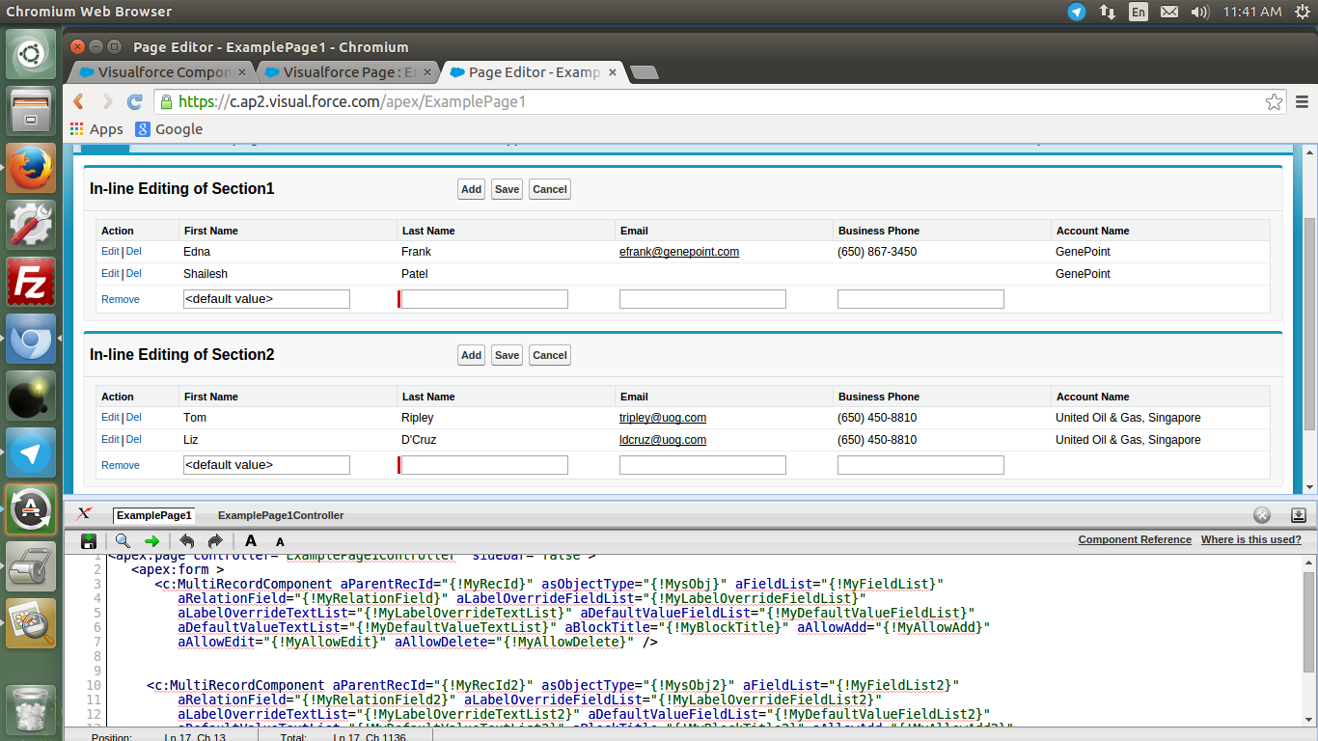This screenshot has width=1318, height=741.
Task: Click the save icon in the editor toolbar
Action: pyautogui.click(x=89, y=541)
